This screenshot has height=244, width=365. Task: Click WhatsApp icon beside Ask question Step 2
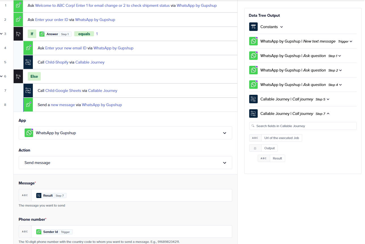pyautogui.click(x=253, y=70)
